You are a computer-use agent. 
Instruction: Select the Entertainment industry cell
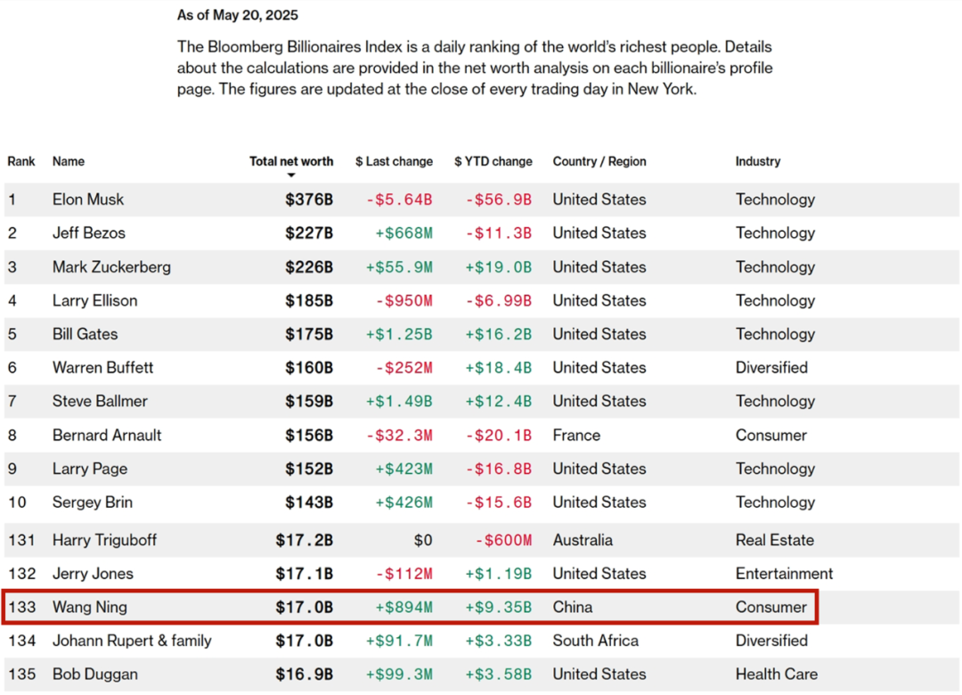(784, 574)
